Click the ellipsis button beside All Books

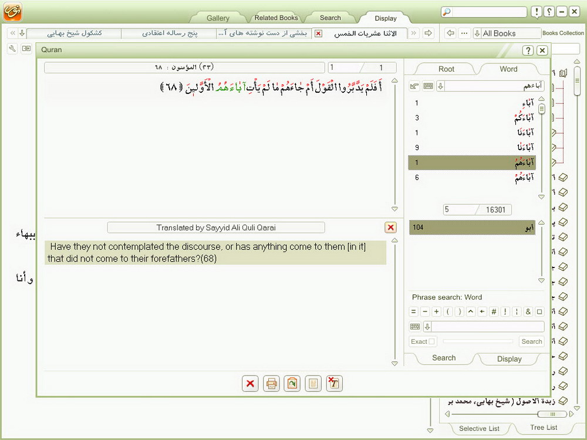(464, 33)
